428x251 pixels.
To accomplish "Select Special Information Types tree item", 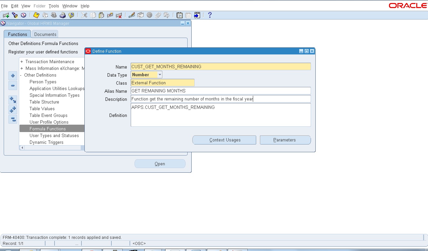I will (54, 95).
